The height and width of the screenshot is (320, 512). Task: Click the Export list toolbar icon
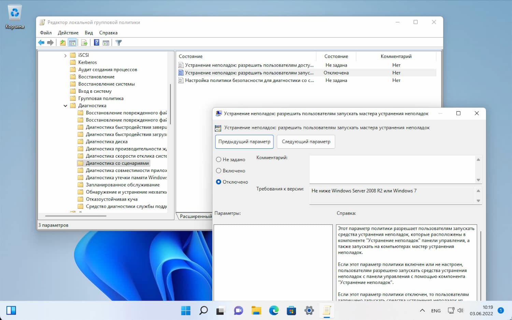pos(84,43)
